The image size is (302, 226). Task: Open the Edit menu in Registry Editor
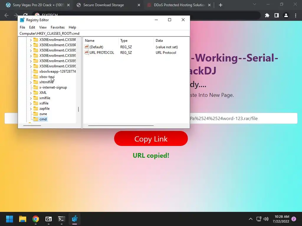tap(32, 27)
